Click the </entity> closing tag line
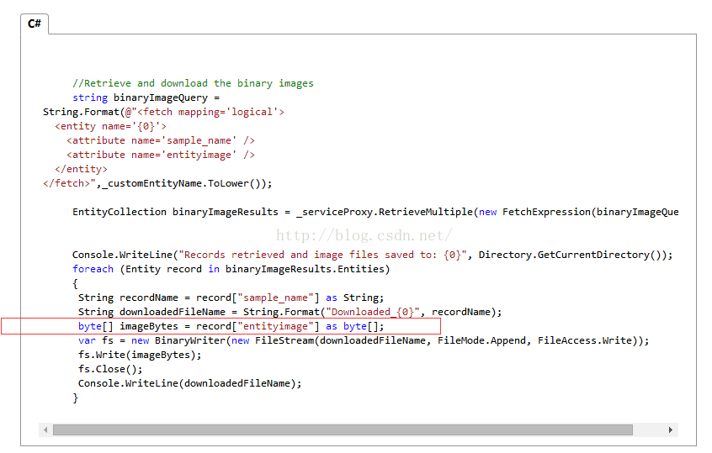This screenshot has width=712, height=453. coord(82,169)
